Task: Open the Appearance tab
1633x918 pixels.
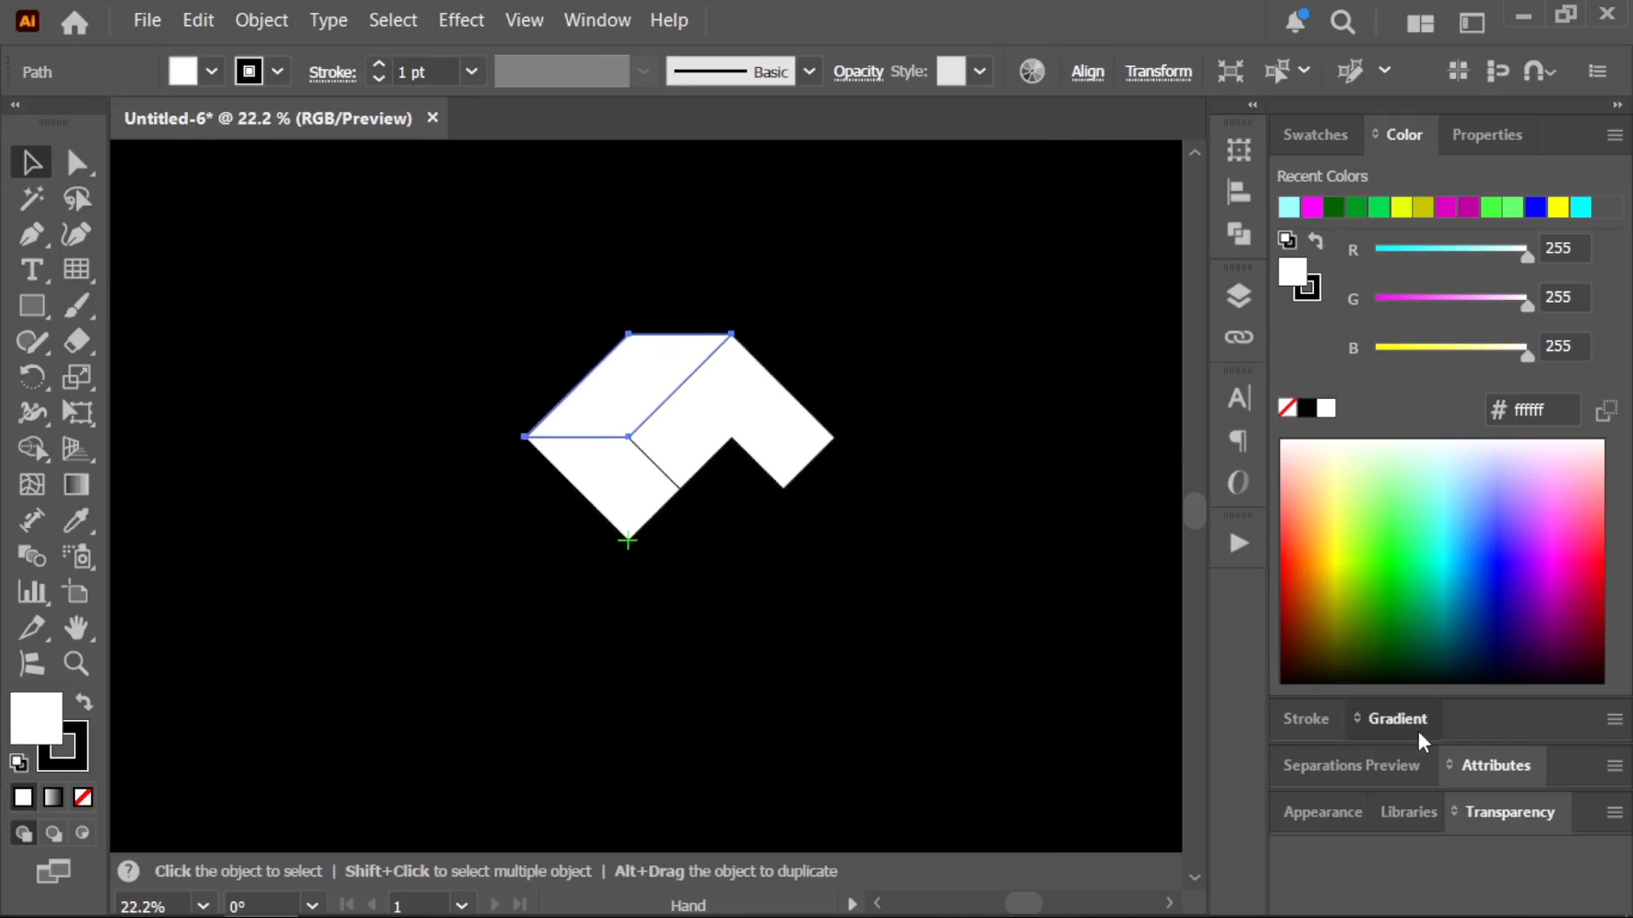Action: click(x=1323, y=813)
